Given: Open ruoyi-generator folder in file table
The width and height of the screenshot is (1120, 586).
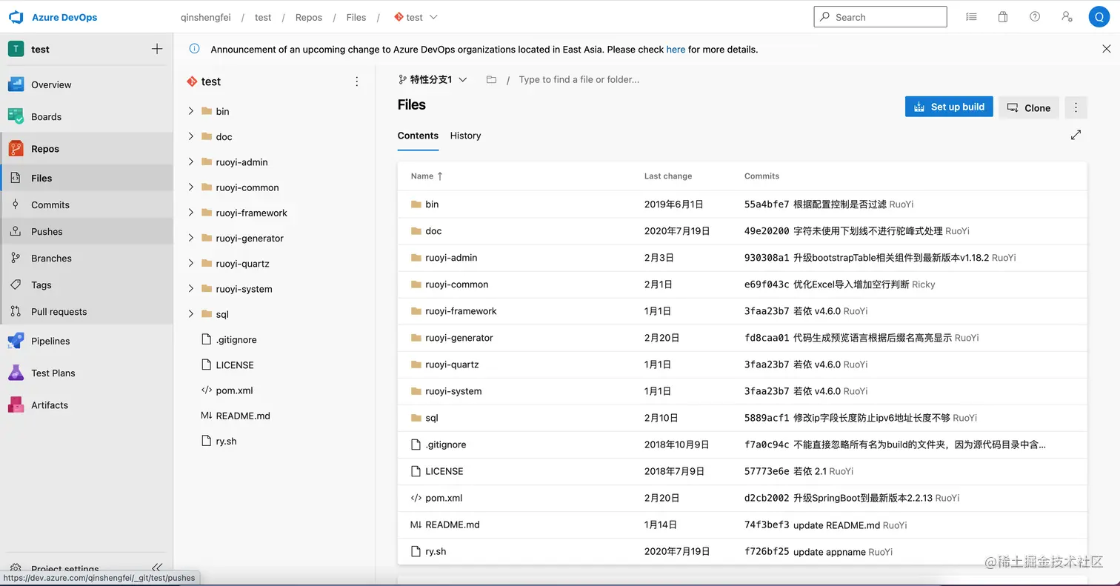Looking at the screenshot, I should (459, 338).
